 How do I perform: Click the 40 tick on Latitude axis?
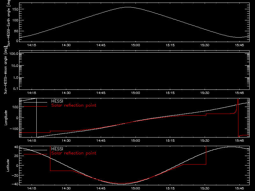(16, 147)
